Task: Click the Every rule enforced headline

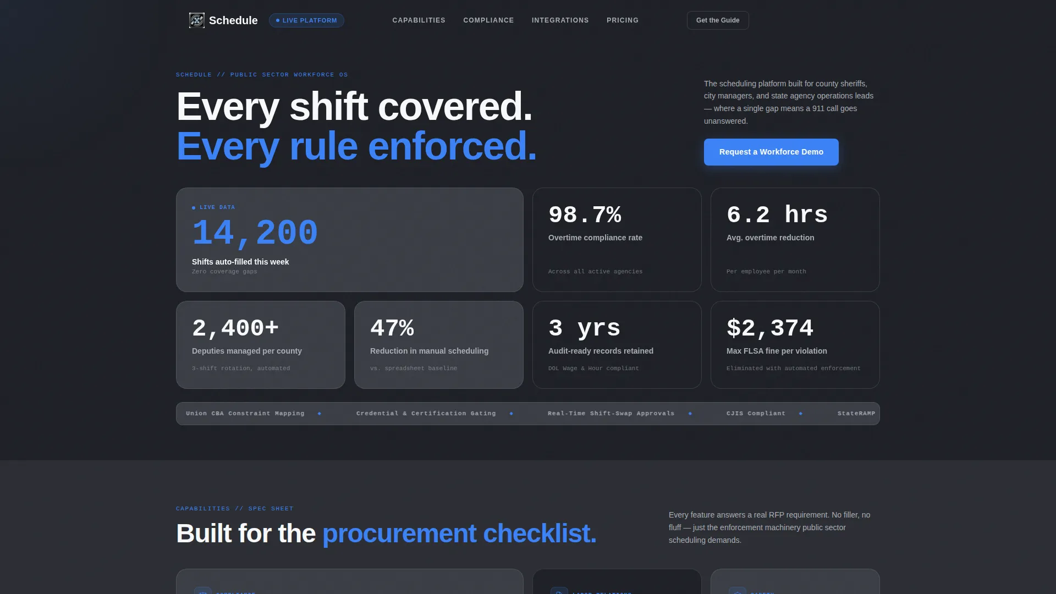Action: pos(356,146)
